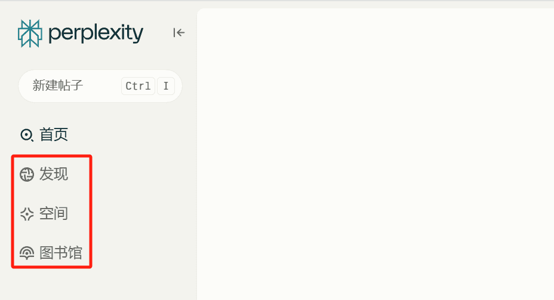
Task: Click blank space between wordmark and collapse arrow
Action: (x=158, y=33)
